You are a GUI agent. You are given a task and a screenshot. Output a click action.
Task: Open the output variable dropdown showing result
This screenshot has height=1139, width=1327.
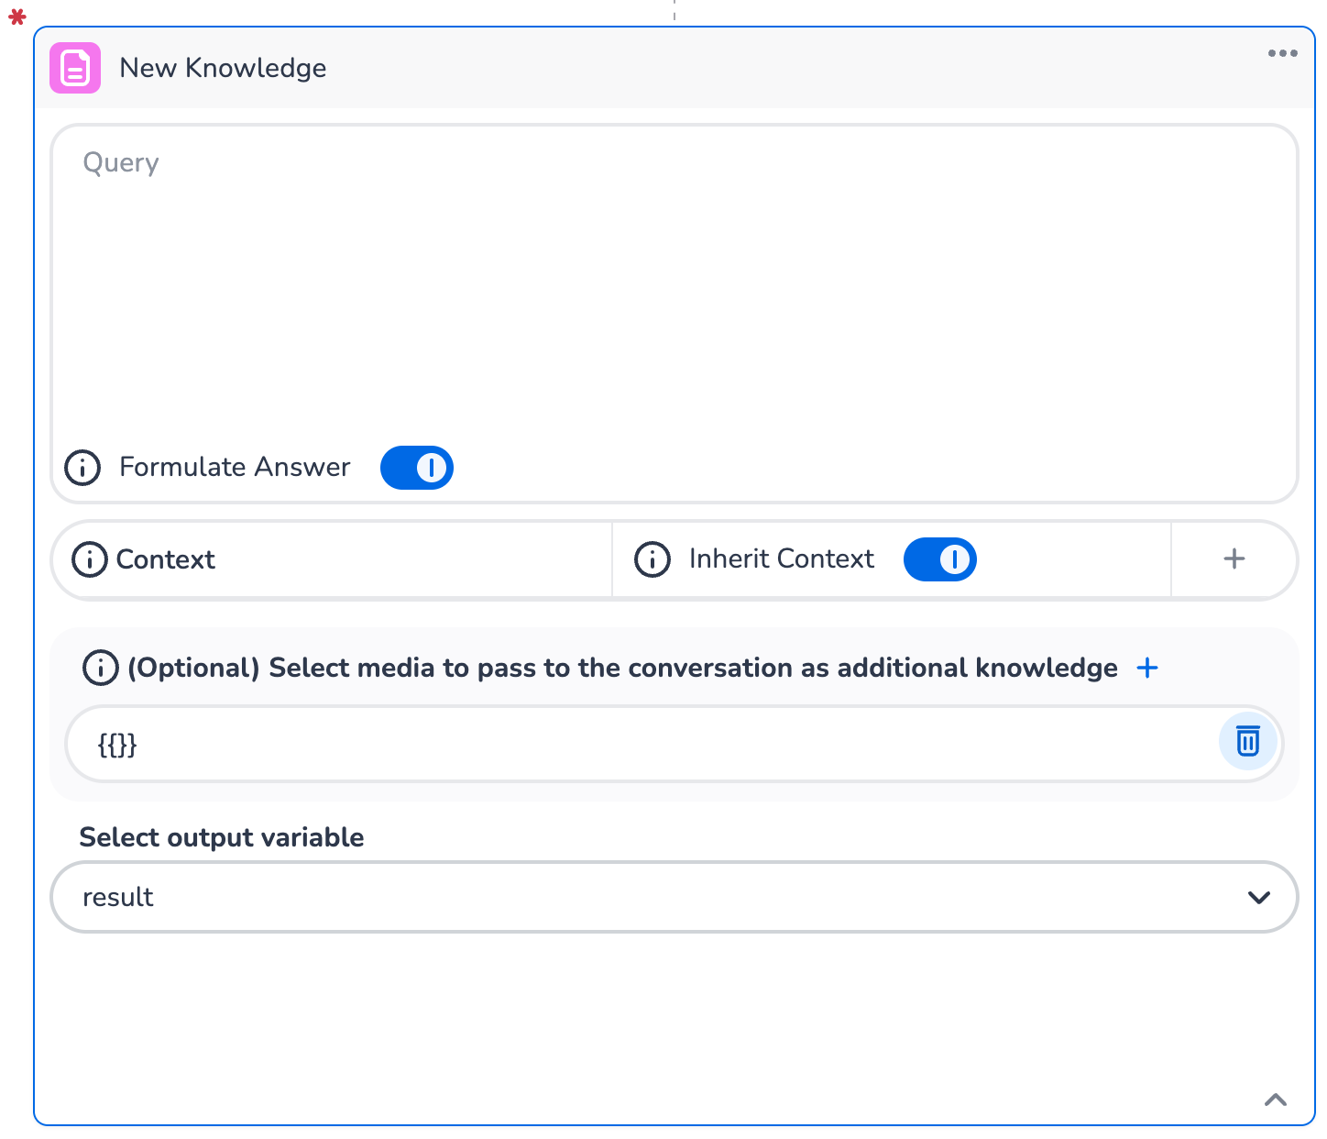[x=674, y=897]
